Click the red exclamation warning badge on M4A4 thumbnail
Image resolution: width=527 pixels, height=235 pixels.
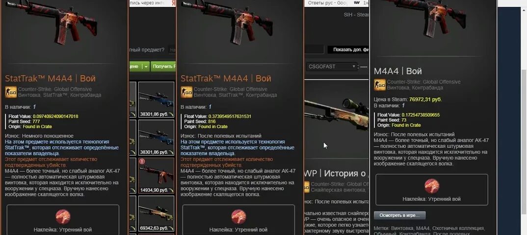click(x=142, y=162)
